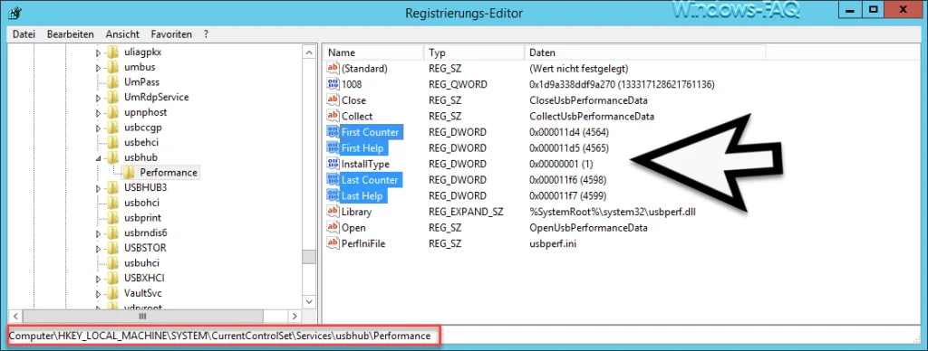The image size is (928, 351).
Task: Click the (Standard) value's string icon
Action: 333,69
